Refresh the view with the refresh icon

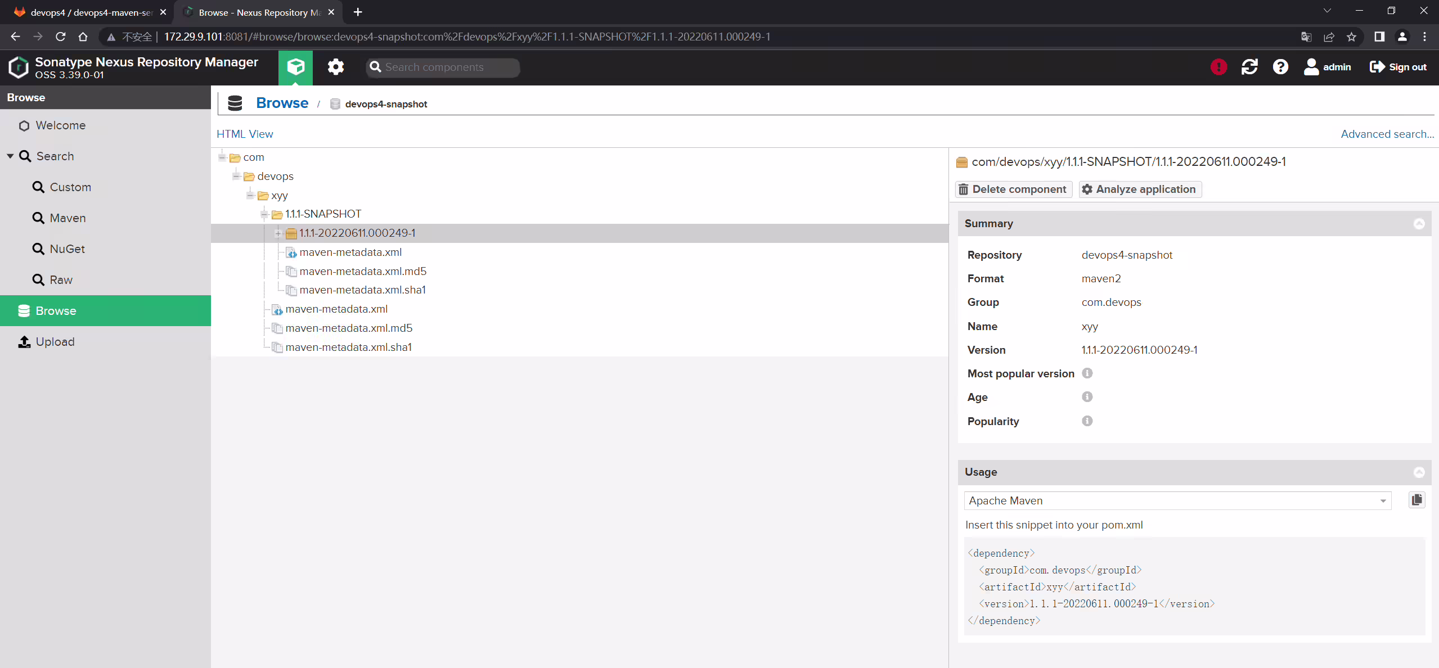click(x=1249, y=67)
